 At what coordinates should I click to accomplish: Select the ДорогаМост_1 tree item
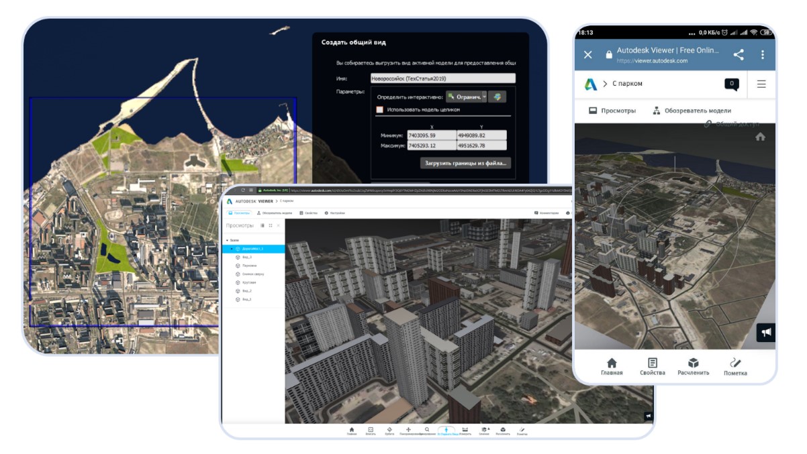tap(254, 249)
